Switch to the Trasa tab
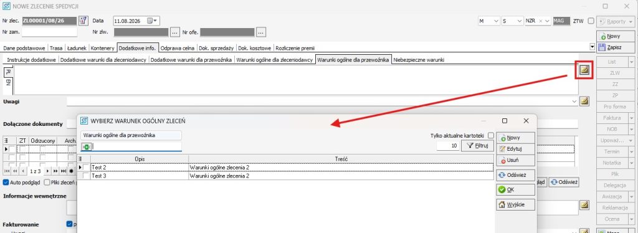 (56, 48)
